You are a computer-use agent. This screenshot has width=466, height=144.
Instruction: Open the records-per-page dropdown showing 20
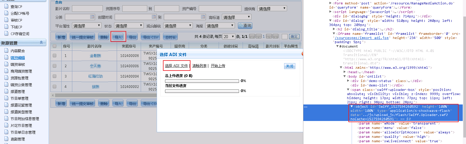point(229,37)
